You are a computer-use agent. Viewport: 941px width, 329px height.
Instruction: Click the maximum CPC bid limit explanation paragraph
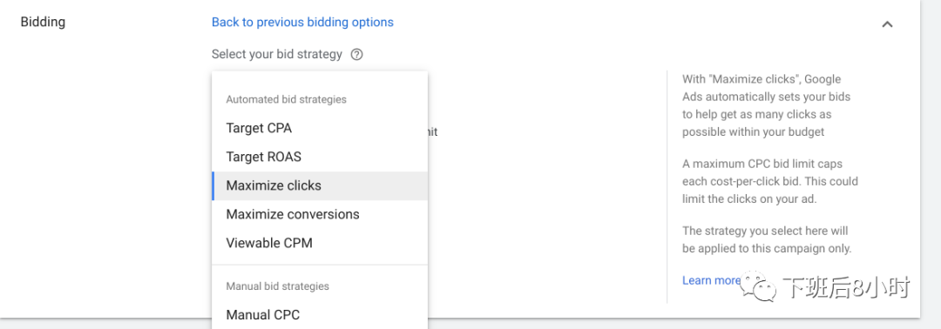click(770, 181)
